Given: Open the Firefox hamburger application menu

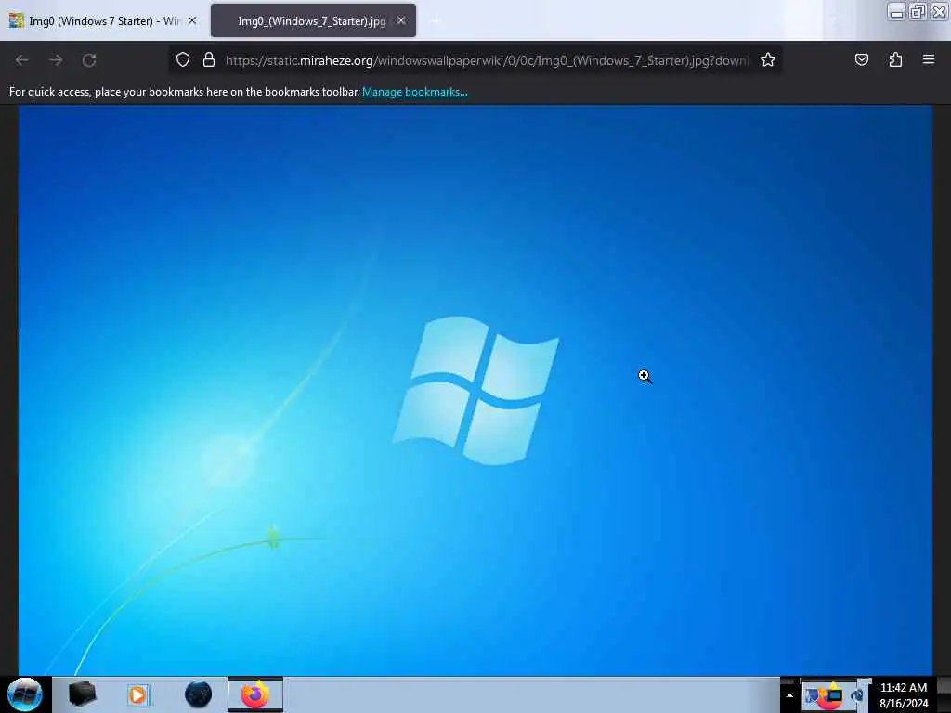Looking at the screenshot, I should coord(929,59).
